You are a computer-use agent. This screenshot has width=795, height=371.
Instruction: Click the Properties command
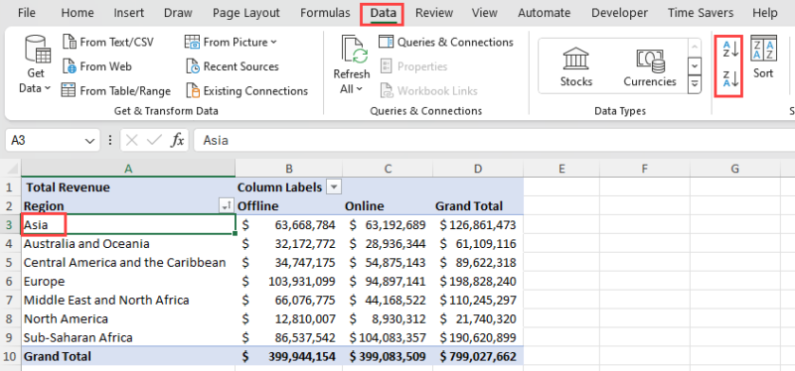tap(413, 66)
